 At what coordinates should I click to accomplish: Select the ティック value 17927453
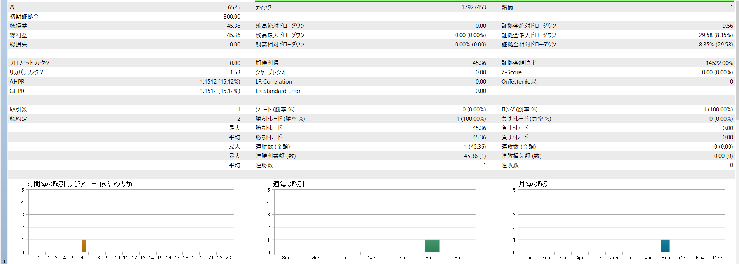pyautogui.click(x=473, y=7)
